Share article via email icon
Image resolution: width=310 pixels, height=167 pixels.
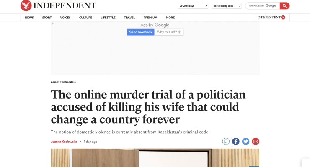pos(256,142)
